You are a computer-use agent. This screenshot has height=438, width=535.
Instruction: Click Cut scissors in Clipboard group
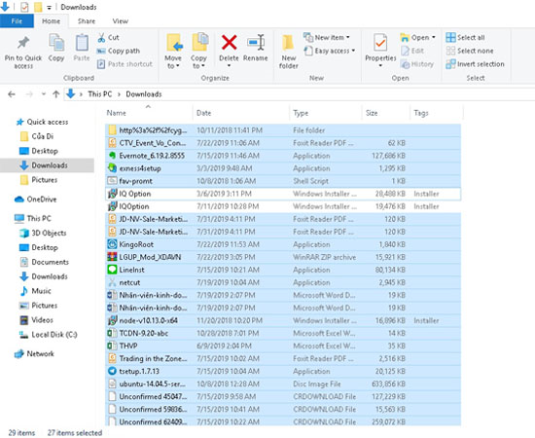[101, 38]
